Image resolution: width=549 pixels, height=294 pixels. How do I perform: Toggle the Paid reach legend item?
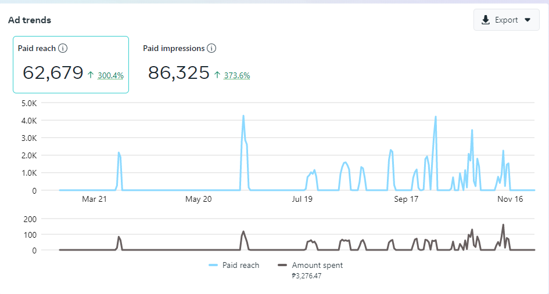[241, 265]
